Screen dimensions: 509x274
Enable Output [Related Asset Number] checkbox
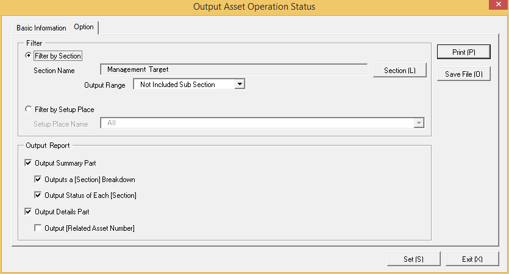[38, 228]
